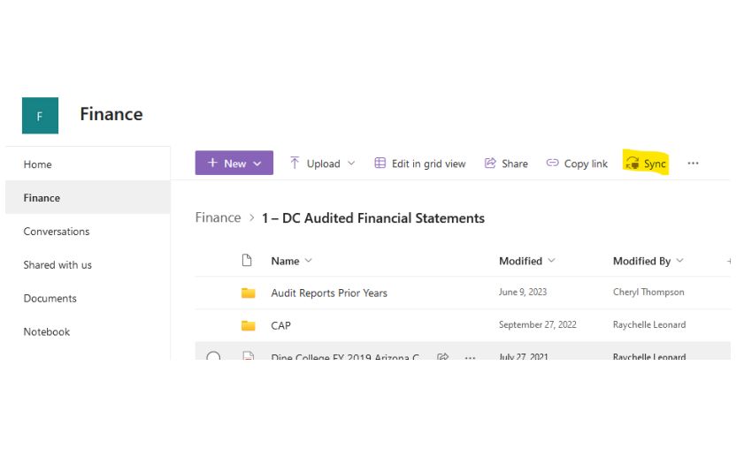Go to Conversations in left navigation

tap(57, 232)
